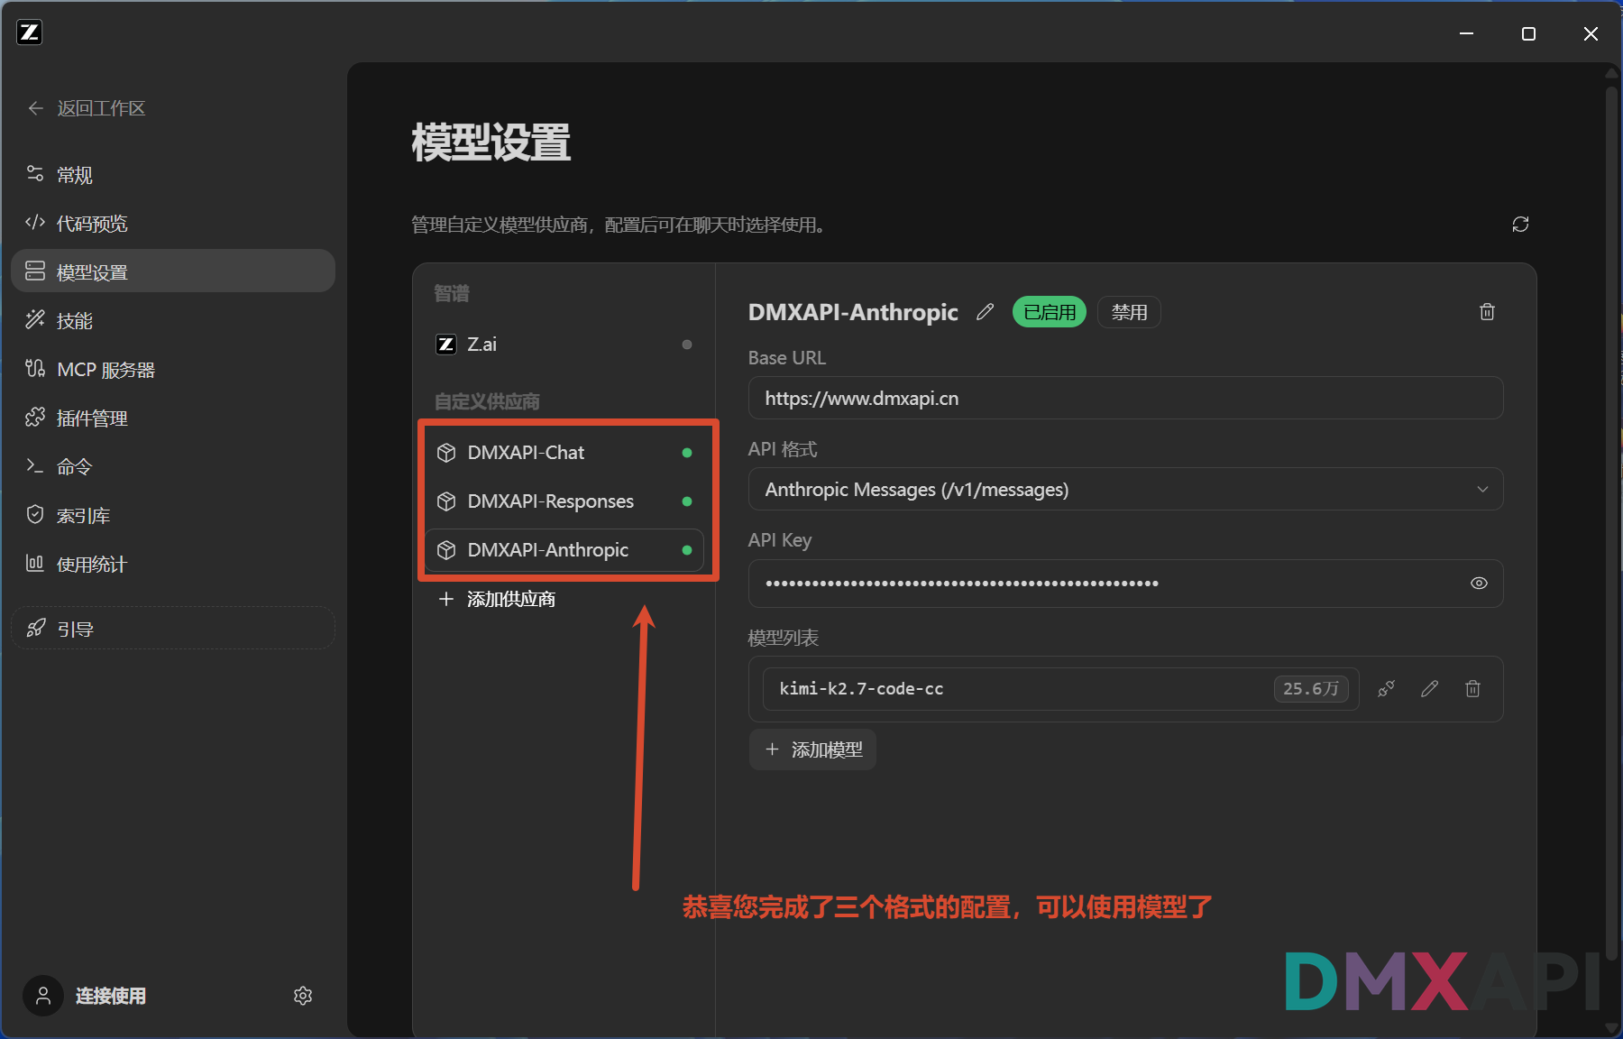Click the user avatar icon beside 连接使用
1623x1039 pixels.
pyautogui.click(x=43, y=996)
